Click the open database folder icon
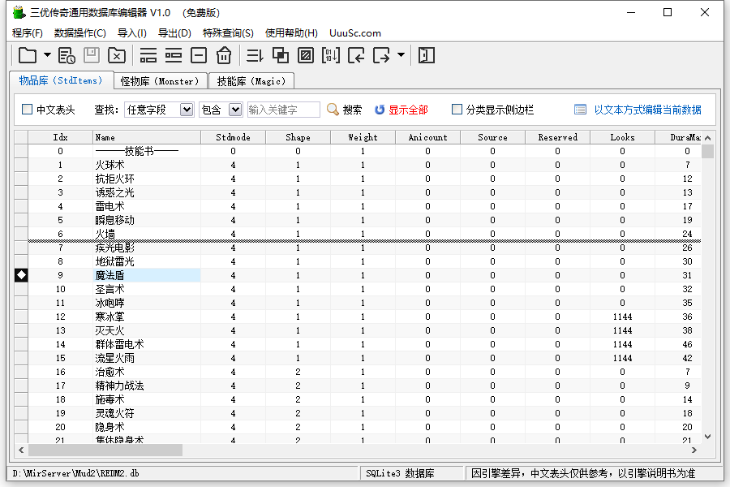 (28, 55)
